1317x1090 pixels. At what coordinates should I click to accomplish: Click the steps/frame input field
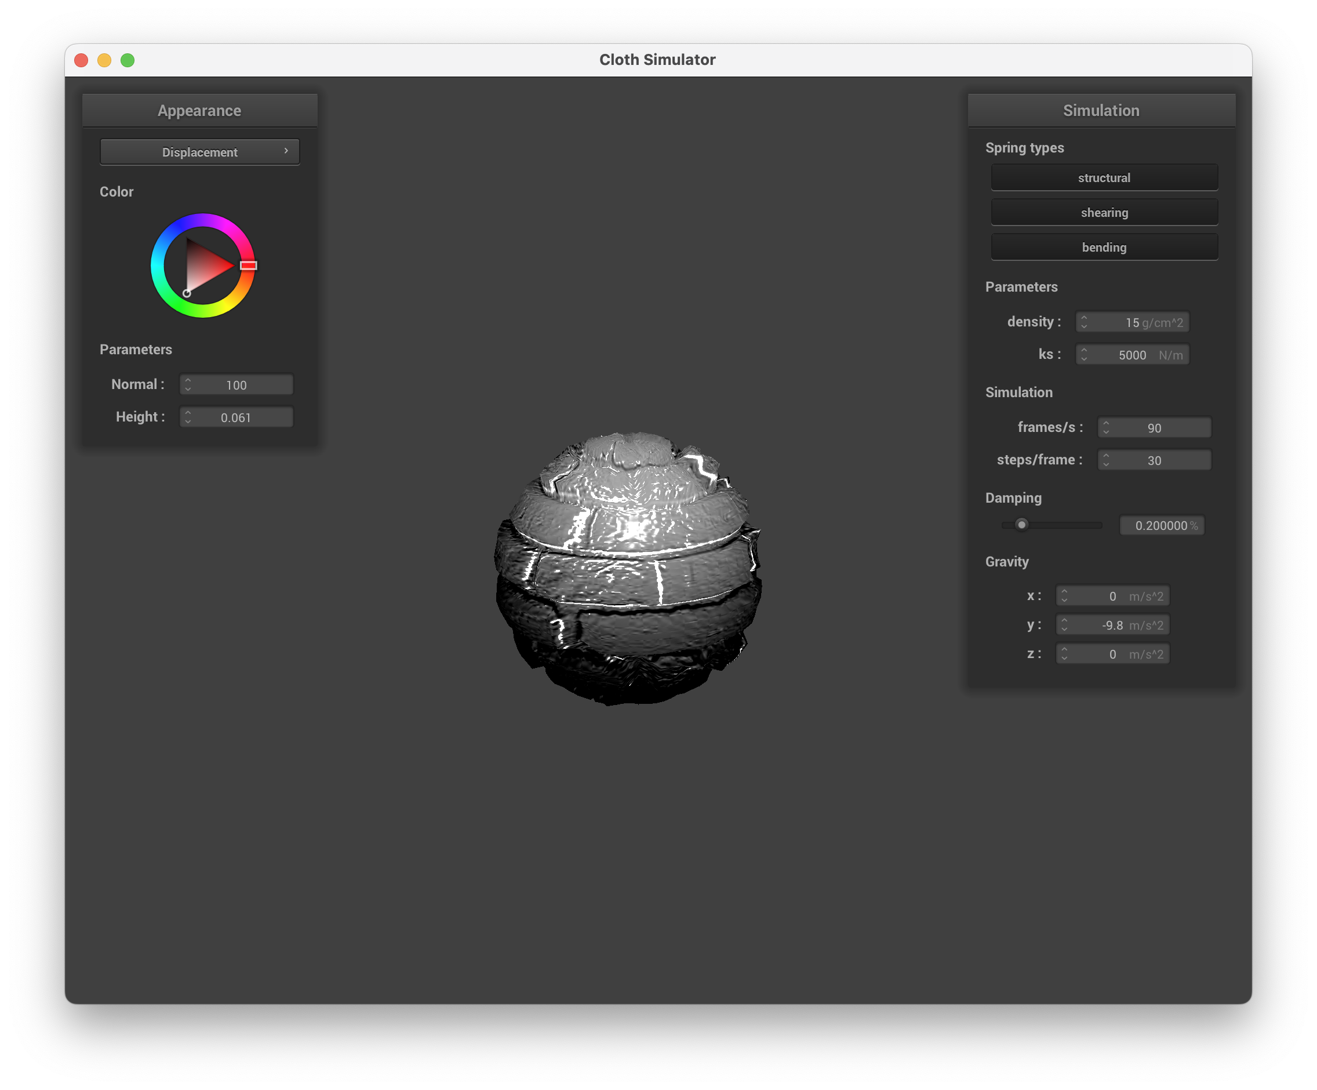coord(1154,460)
